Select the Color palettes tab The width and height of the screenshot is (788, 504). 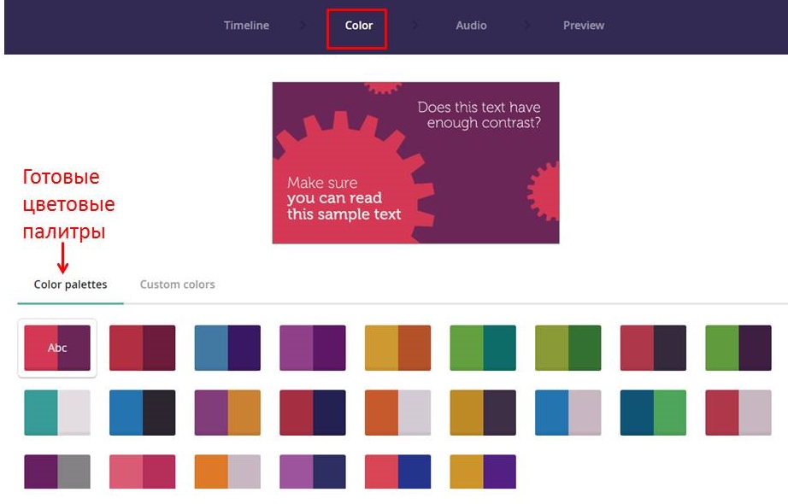click(70, 284)
